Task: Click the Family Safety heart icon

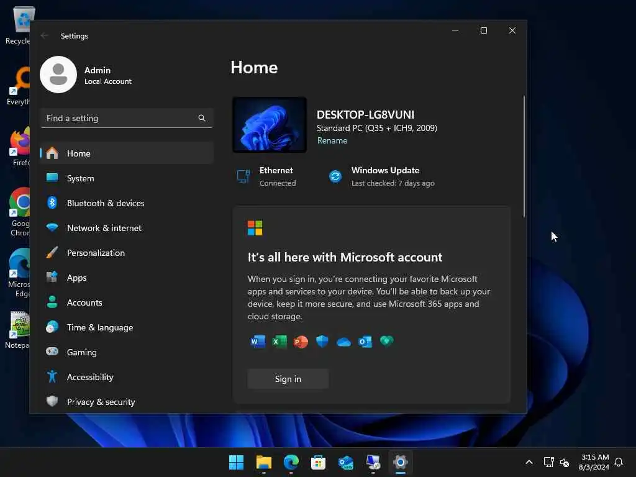Action: [x=386, y=341]
